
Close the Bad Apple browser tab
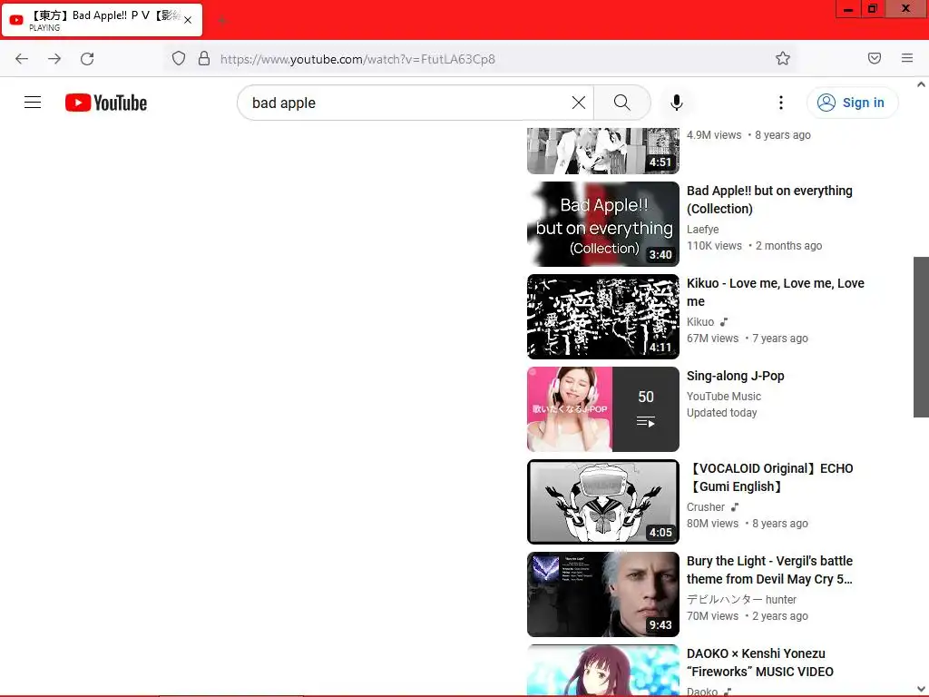click(x=188, y=20)
